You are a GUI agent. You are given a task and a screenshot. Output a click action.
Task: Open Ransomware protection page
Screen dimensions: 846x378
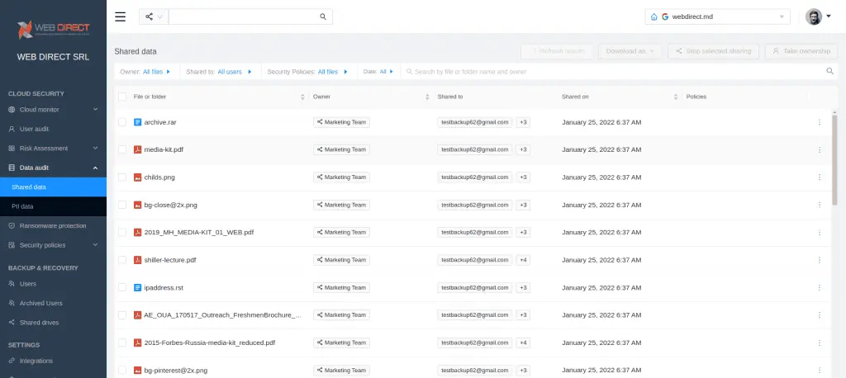point(54,226)
